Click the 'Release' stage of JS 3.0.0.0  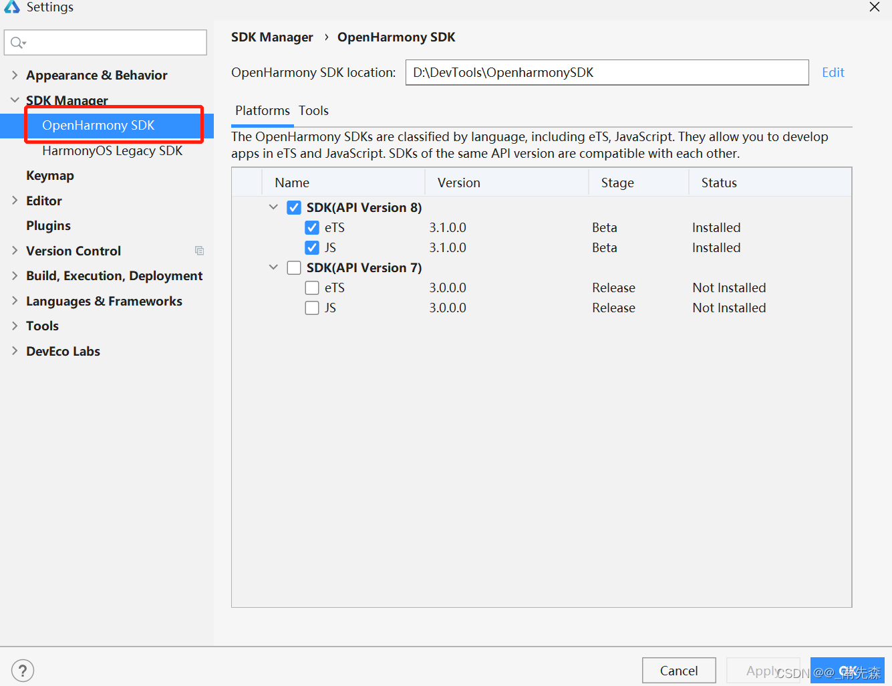point(613,308)
